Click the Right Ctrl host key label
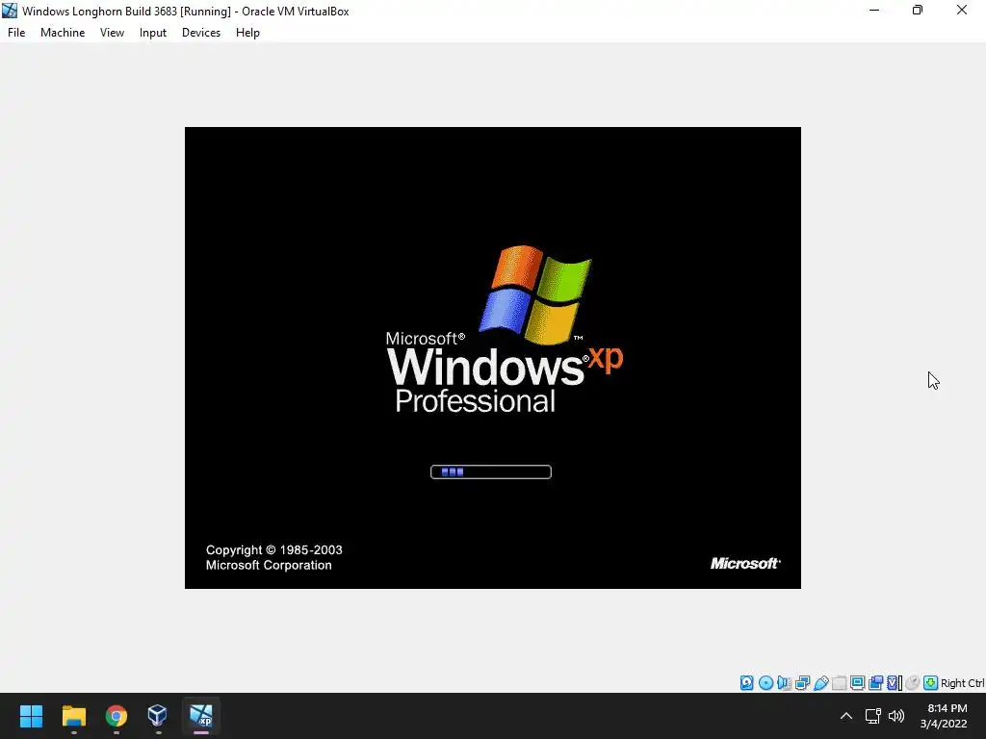 pos(962,683)
